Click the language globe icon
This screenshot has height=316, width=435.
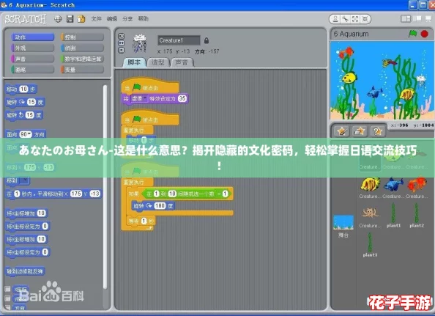[x=58, y=19]
